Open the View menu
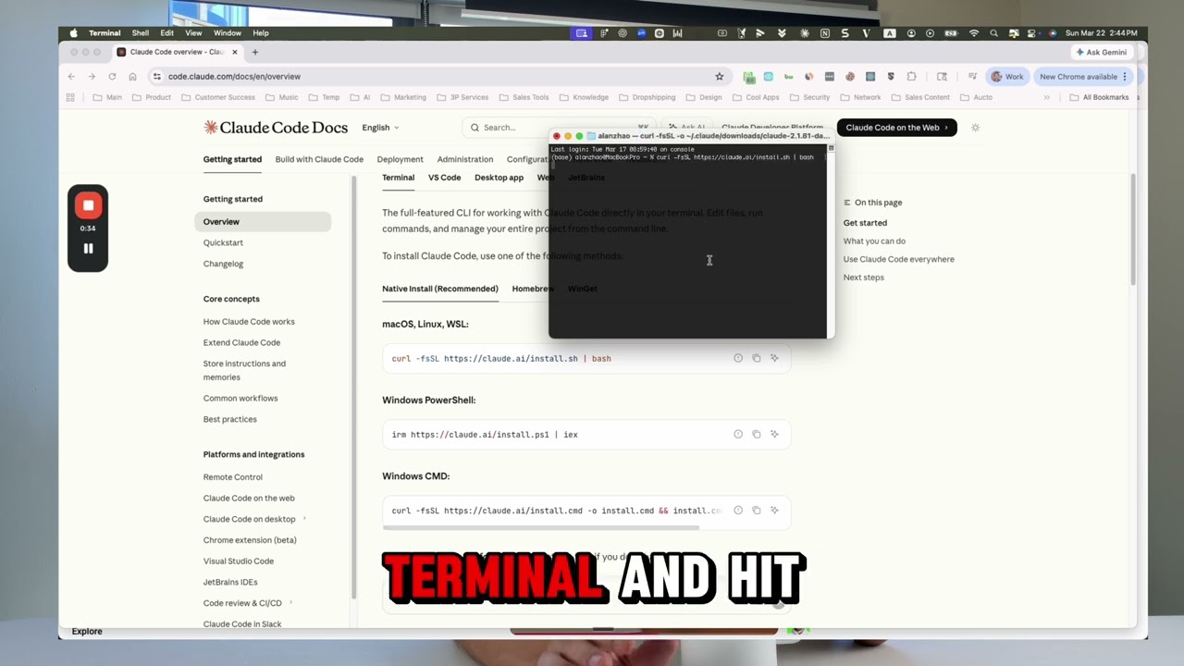 (x=193, y=33)
